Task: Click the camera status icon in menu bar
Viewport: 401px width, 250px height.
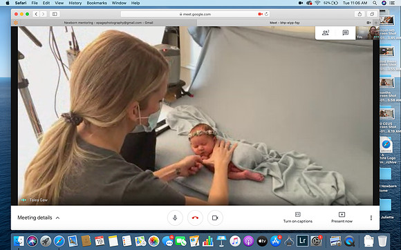Action: click(301, 3)
